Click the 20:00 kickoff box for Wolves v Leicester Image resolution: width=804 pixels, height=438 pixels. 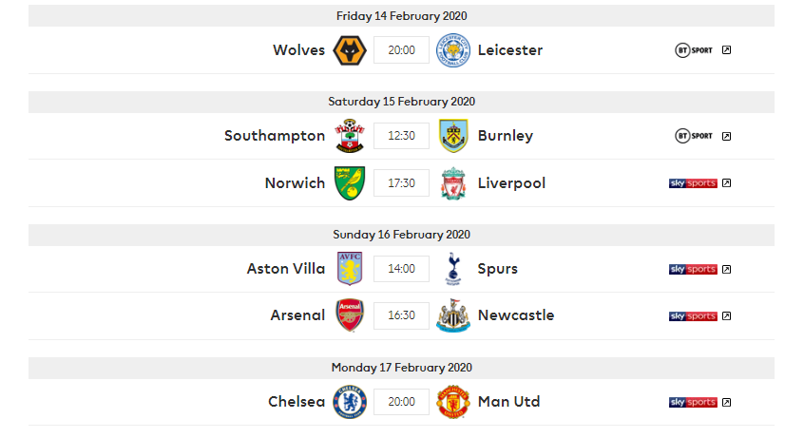click(401, 50)
